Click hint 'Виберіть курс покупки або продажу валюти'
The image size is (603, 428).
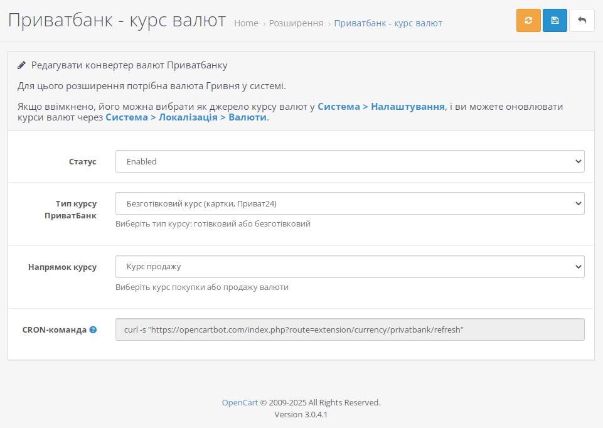(x=202, y=287)
